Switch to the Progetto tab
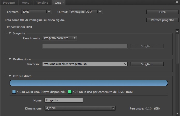 9,3
